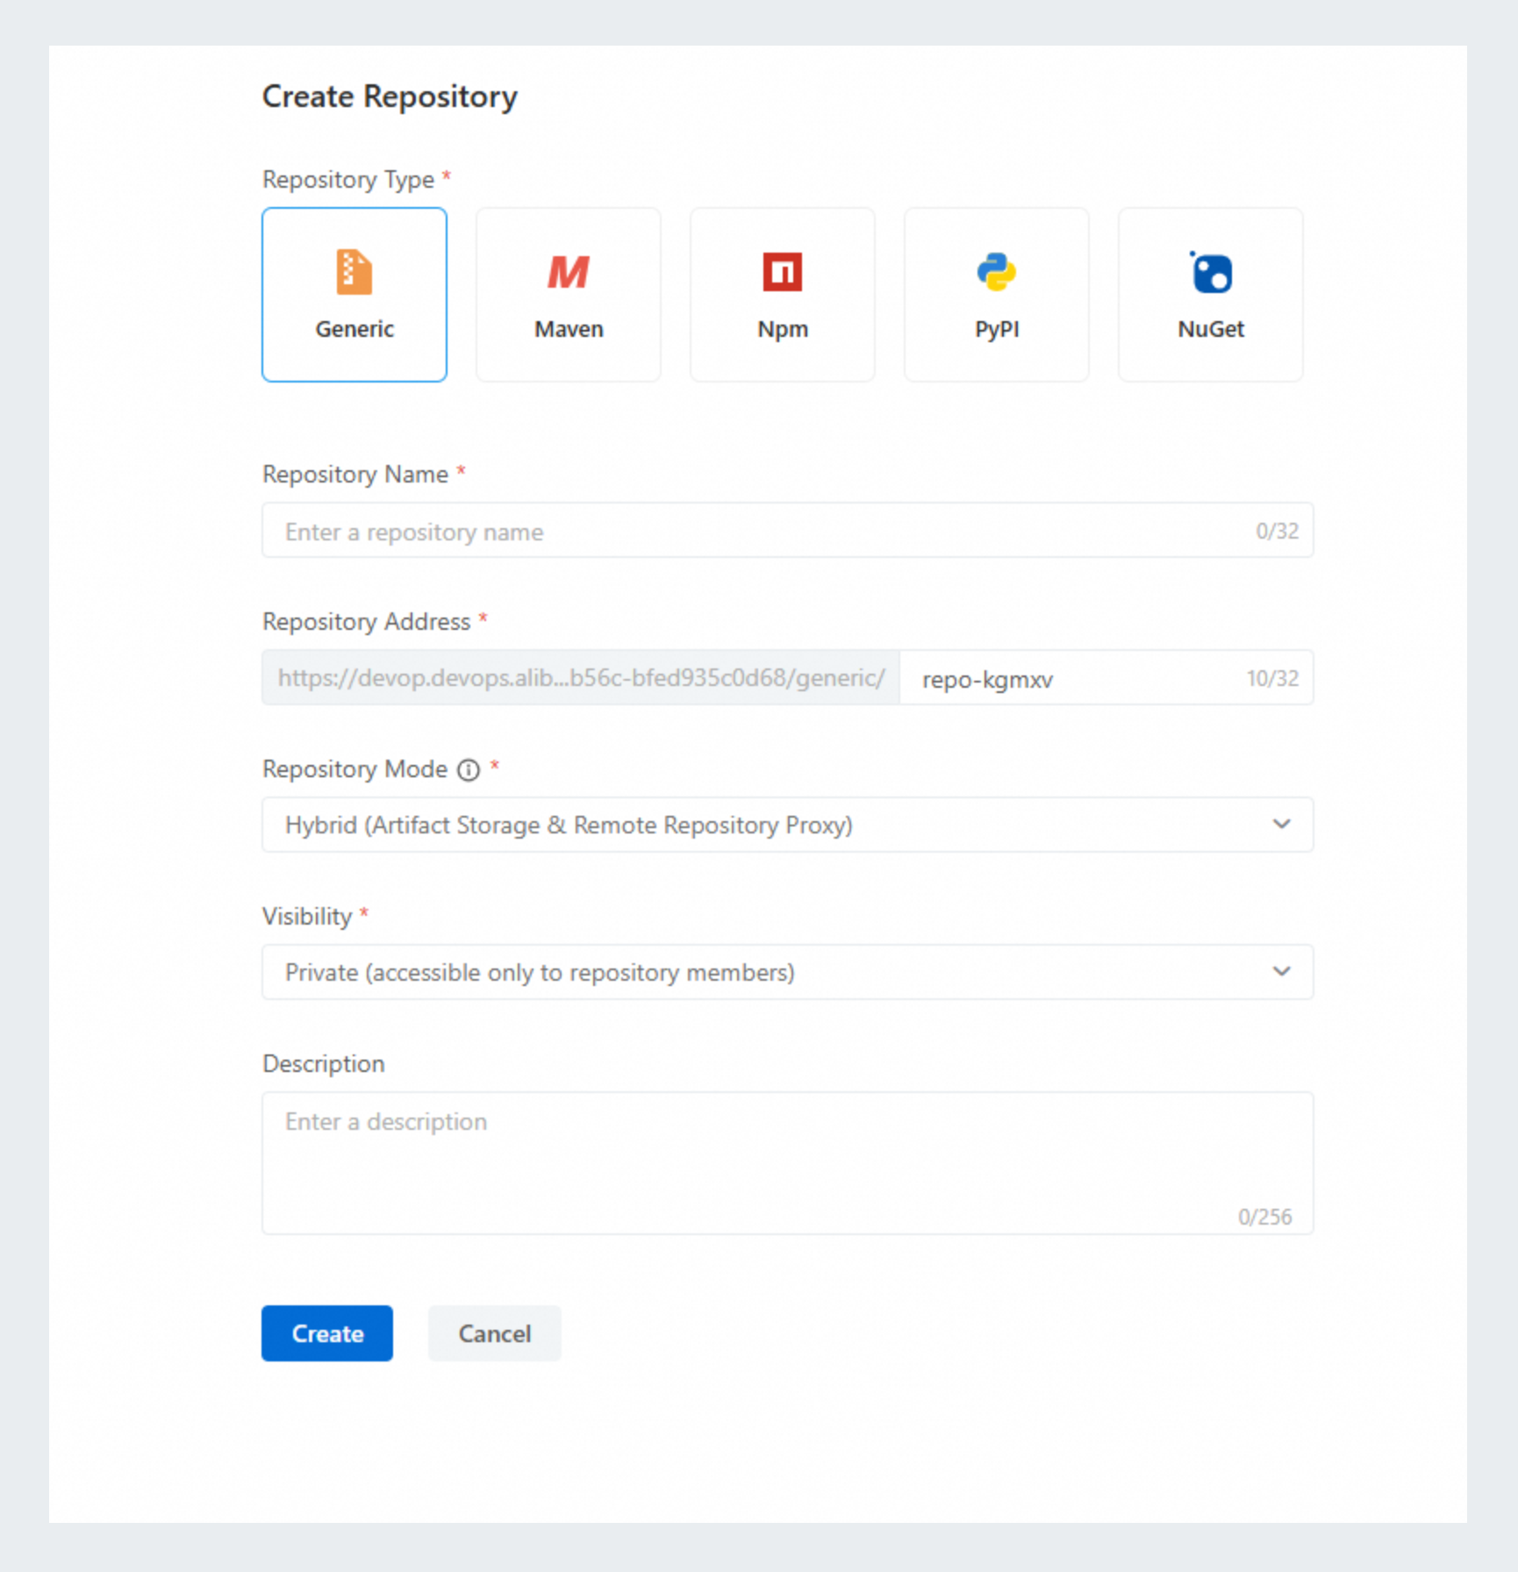Choose the Maven repository type card
This screenshot has height=1572, width=1518.
coord(569,295)
